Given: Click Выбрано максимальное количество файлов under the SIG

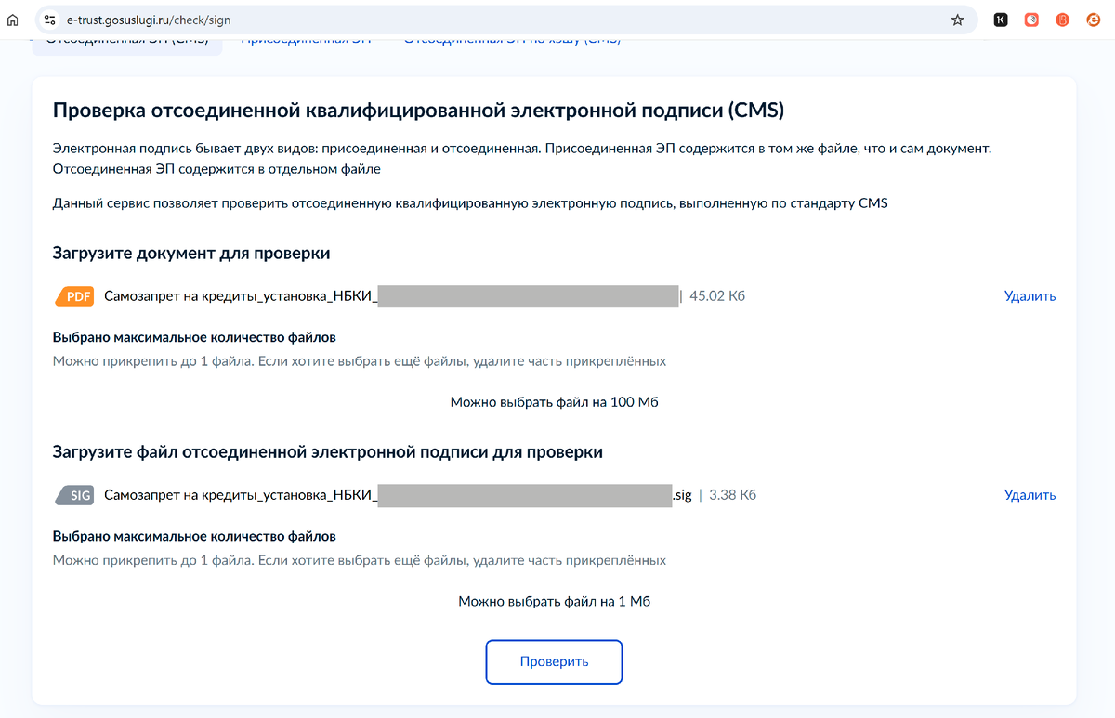Looking at the screenshot, I should tap(194, 536).
